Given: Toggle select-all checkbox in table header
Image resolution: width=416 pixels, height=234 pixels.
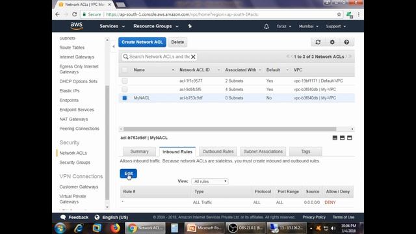Looking at the screenshot, I should tap(124, 70).
